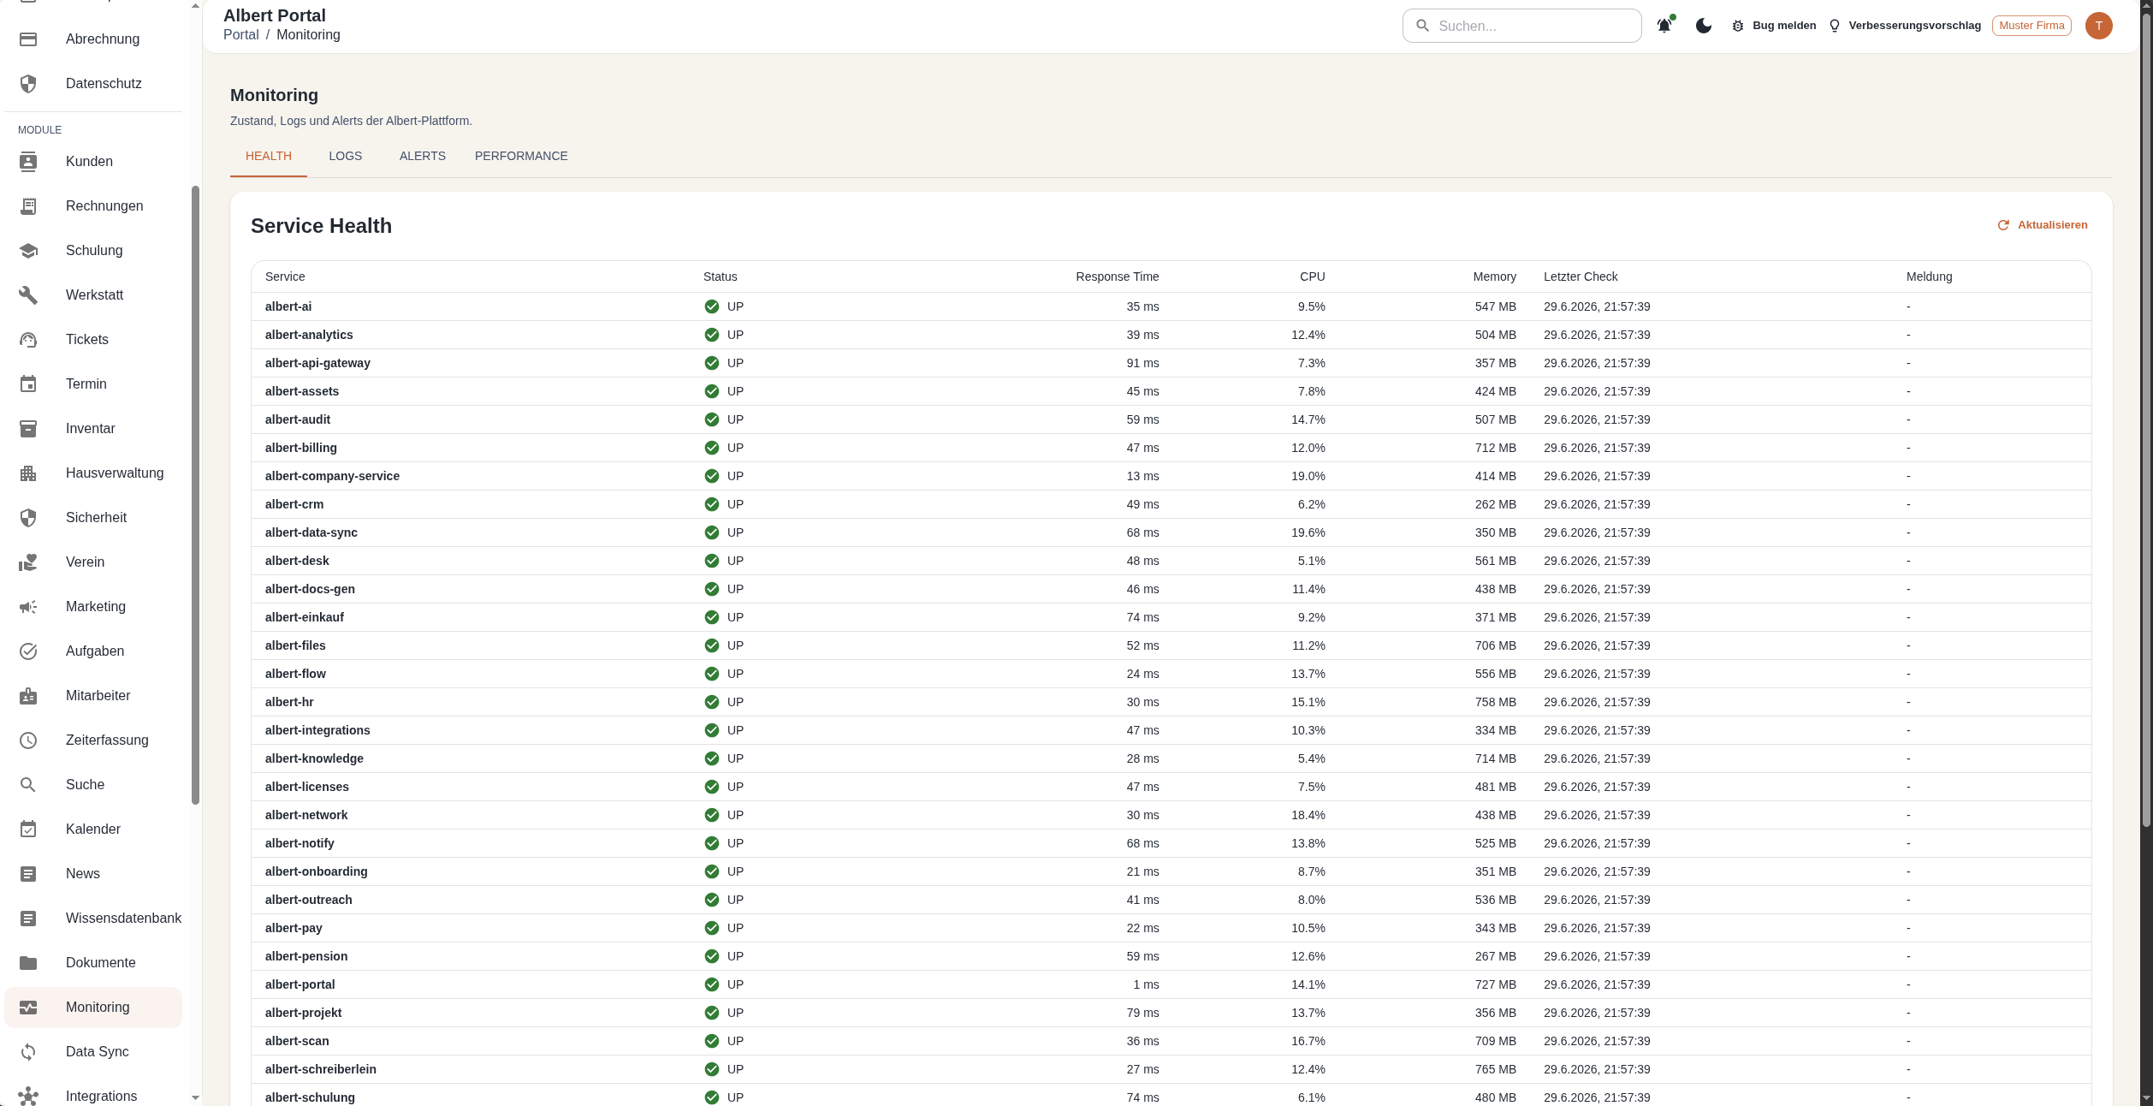This screenshot has width=2153, height=1106.
Task: Click the Tickets headset icon
Action: click(x=28, y=340)
